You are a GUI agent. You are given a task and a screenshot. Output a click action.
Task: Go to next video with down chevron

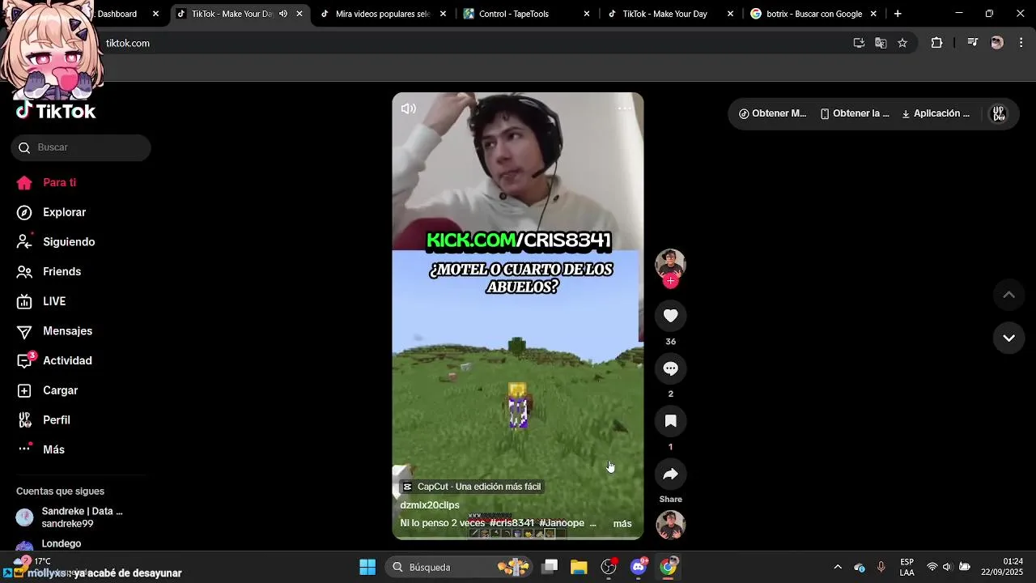[1008, 338]
